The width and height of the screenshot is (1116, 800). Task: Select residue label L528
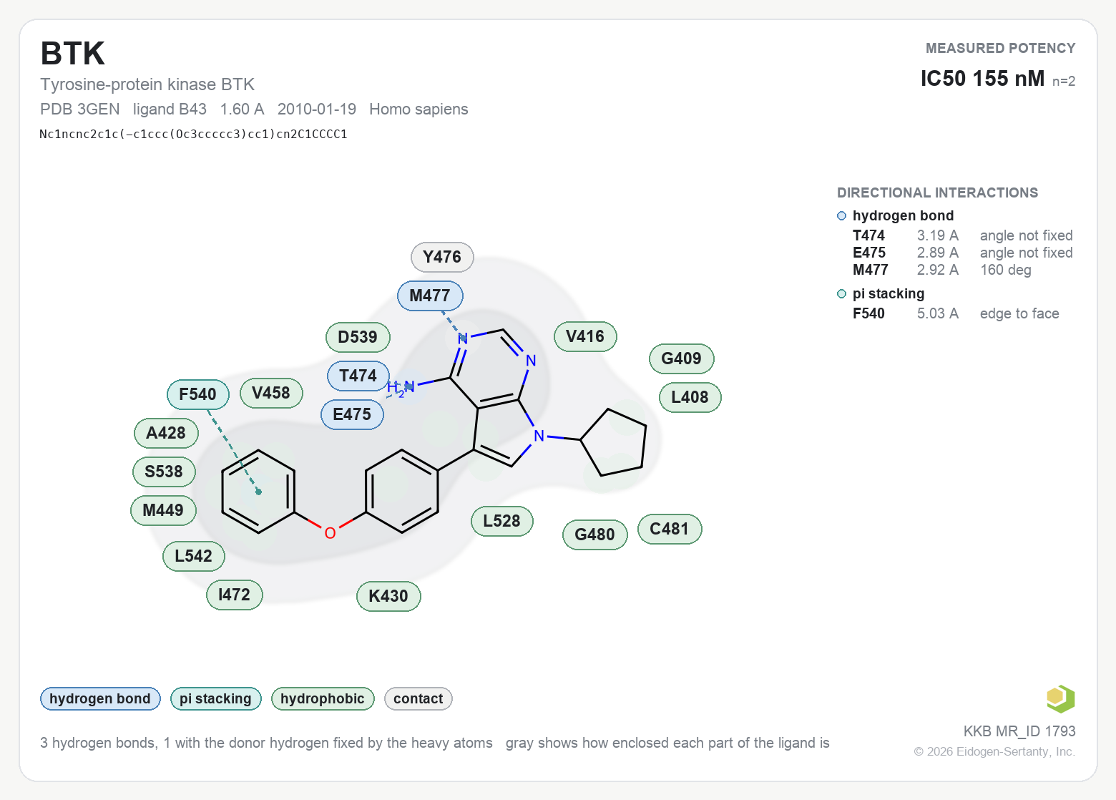(x=502, y=522)
